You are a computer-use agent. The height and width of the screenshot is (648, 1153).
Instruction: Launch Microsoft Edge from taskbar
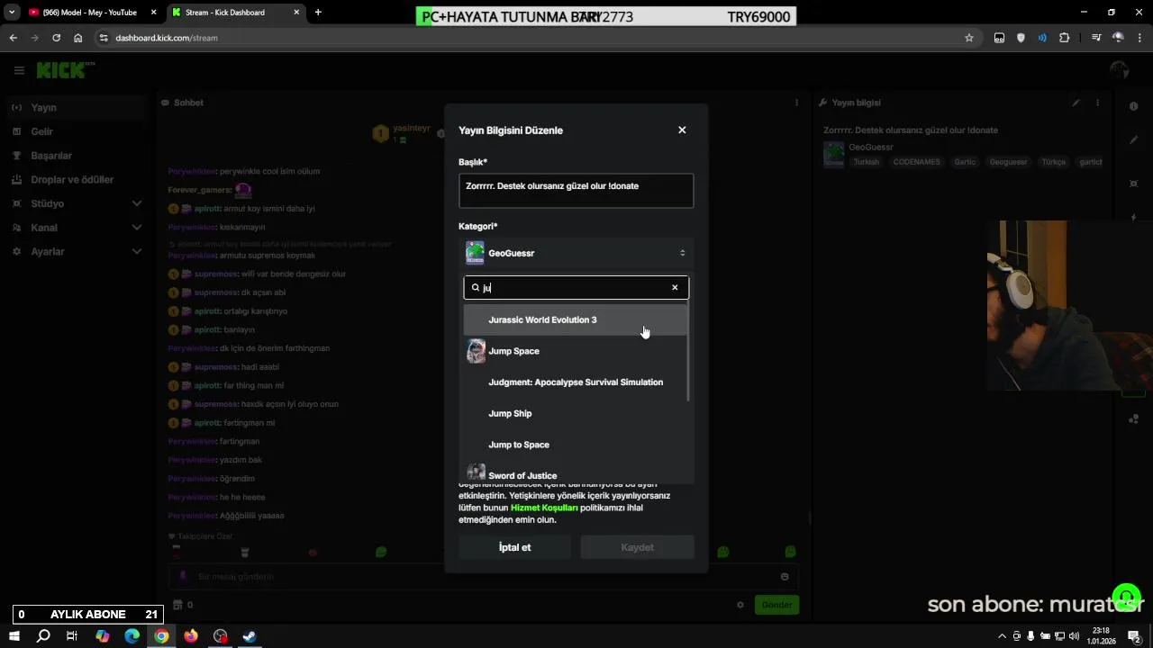(132, 636)
